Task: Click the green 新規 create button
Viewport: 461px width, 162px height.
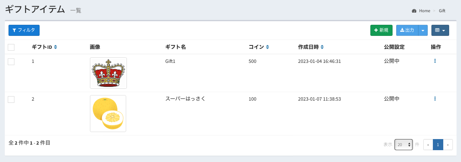Action: pyautogui.click(x=381, y=30)
